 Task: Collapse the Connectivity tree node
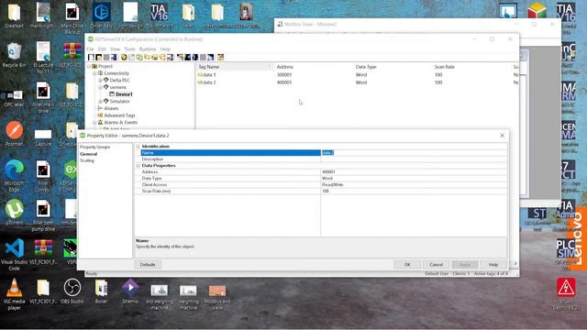[x=94, y=73]
